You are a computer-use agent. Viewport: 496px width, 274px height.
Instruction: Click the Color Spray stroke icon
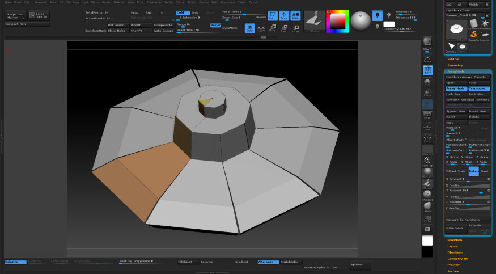[x=427, y=161]
